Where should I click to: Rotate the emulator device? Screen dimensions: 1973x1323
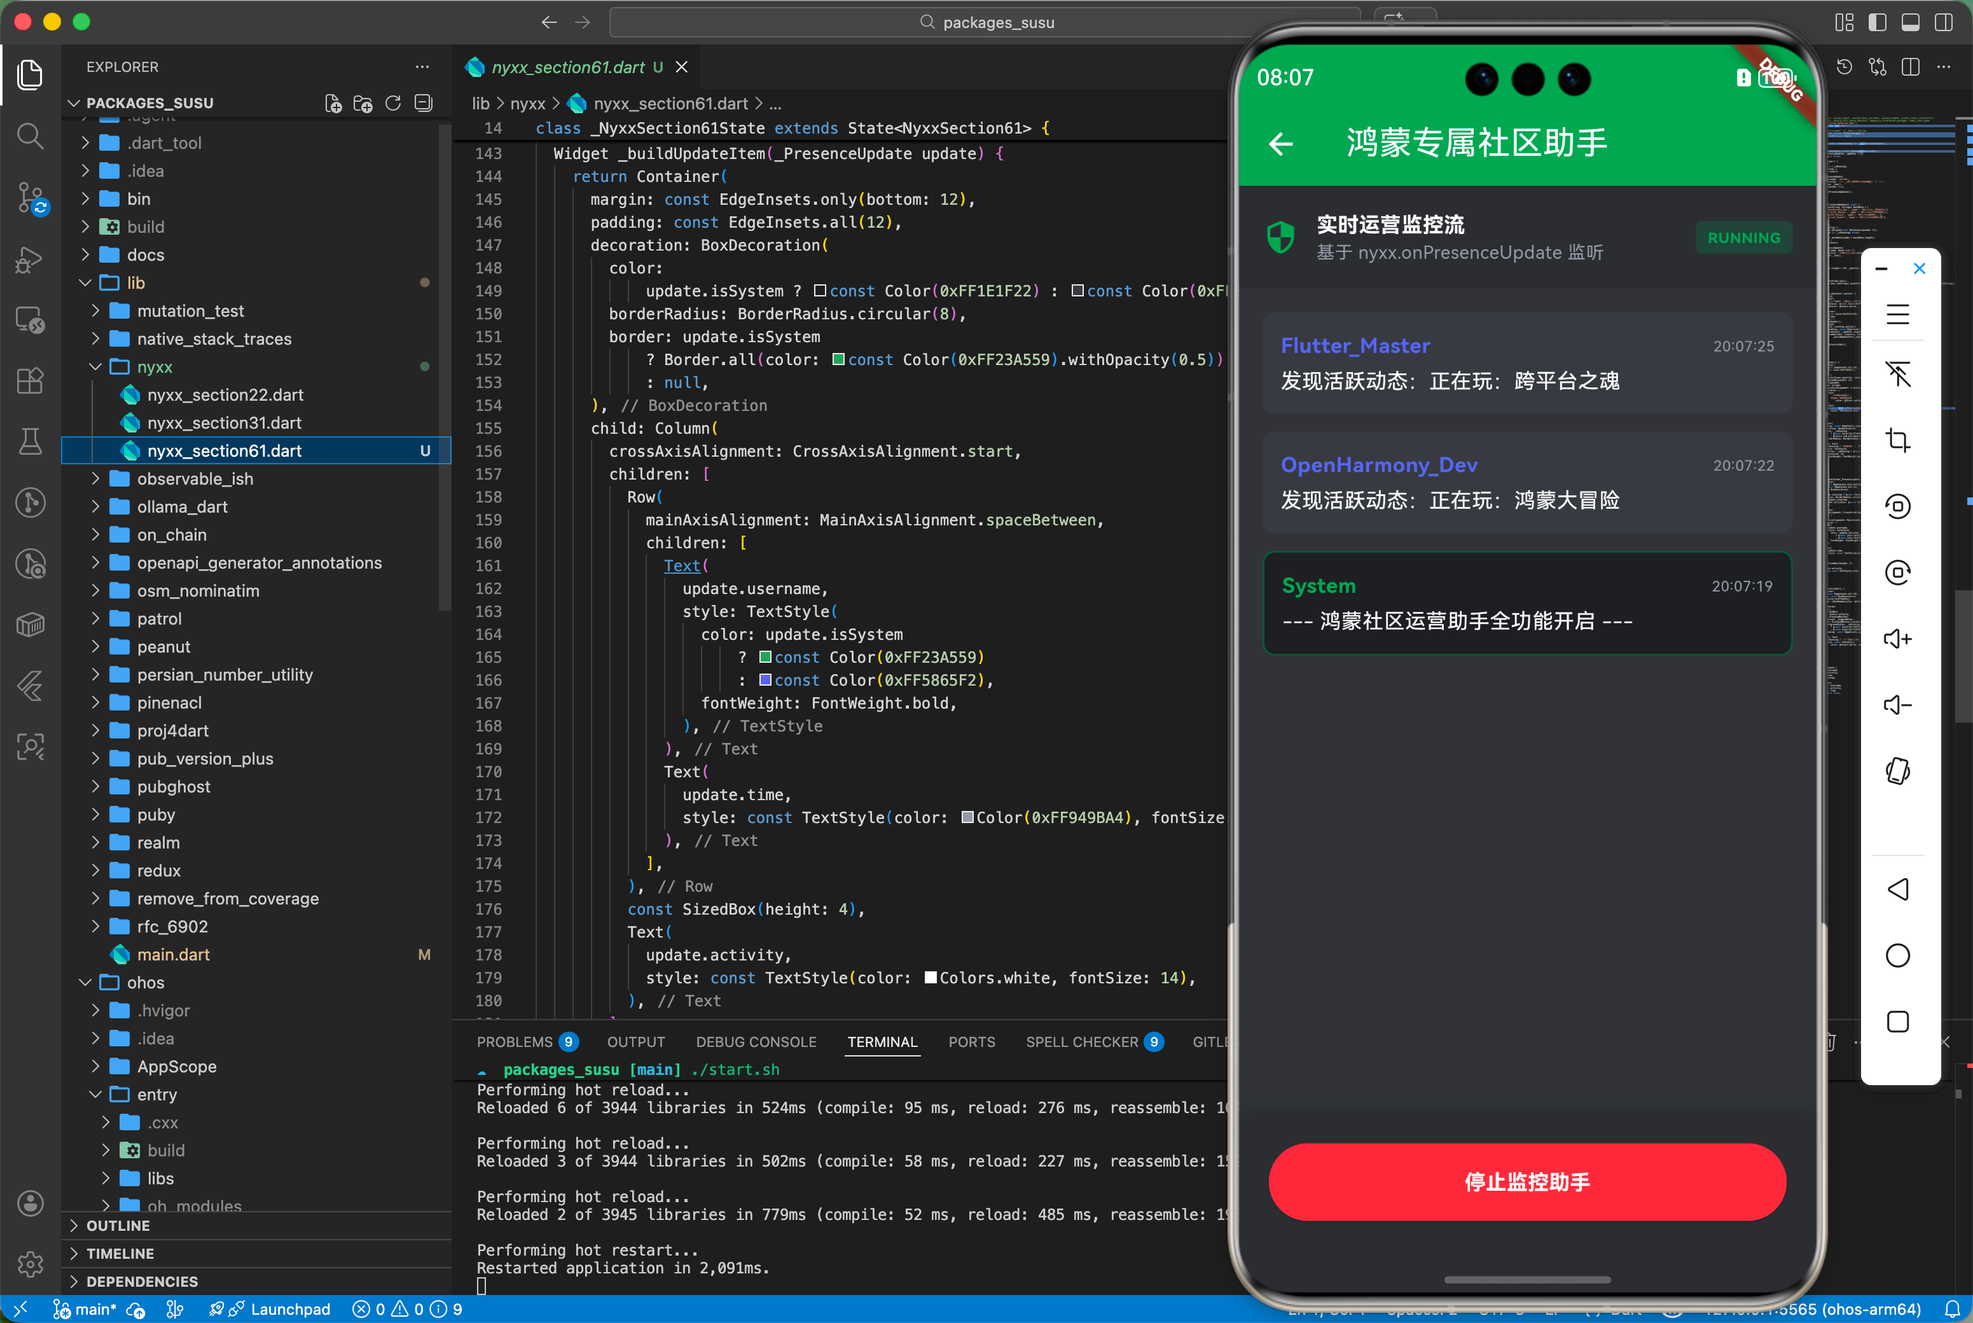tap(1898, 771)
